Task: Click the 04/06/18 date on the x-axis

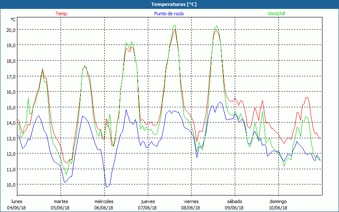Action: coord(16,208)
